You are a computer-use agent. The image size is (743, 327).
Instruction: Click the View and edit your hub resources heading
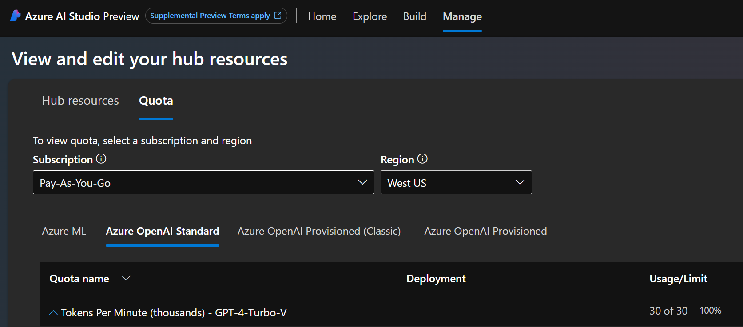click(150, 59)
